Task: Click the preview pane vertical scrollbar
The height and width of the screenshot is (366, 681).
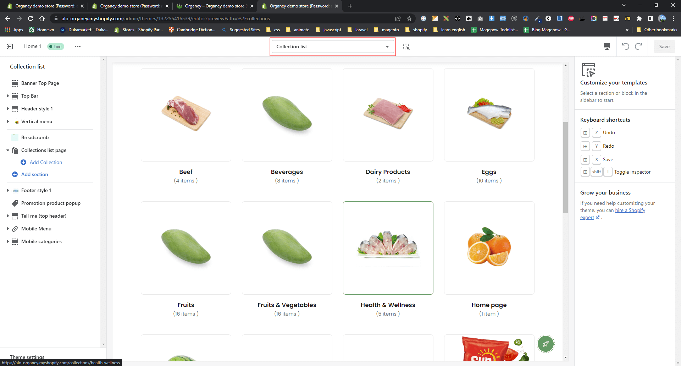Action: pos(565,167)
